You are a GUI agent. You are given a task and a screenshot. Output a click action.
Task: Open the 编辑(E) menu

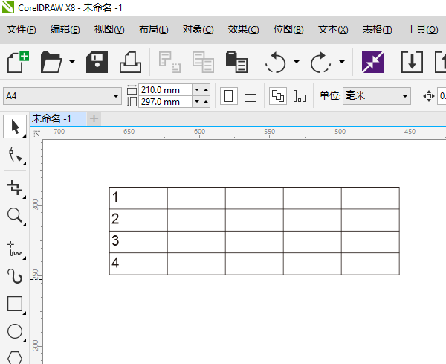tap(65, 29)
